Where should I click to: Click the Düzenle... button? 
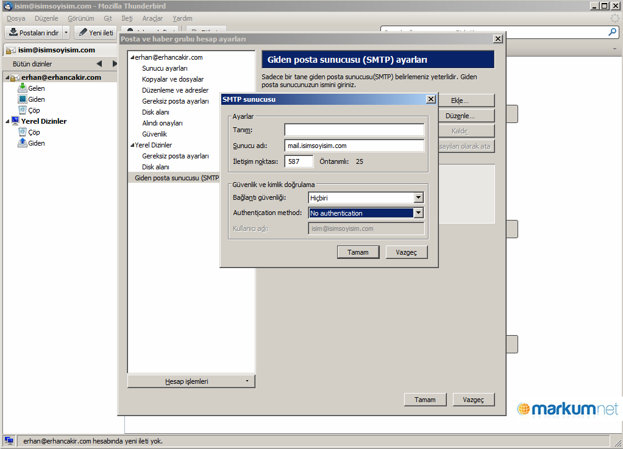click(x=466, y=116)
